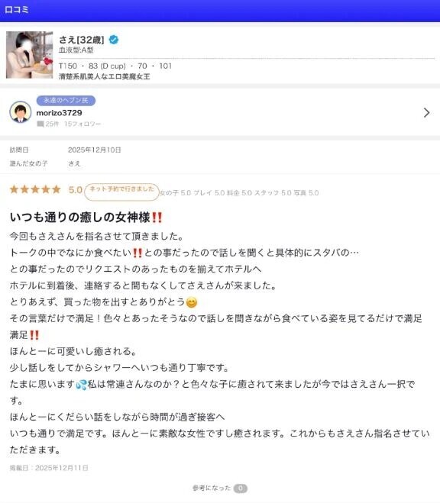Click the 5.0 overall score number
This screenshot has width=440, height=503.
[x=76, y=190]
